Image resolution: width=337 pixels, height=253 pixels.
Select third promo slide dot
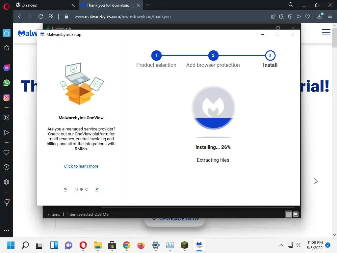pos(87,189)
